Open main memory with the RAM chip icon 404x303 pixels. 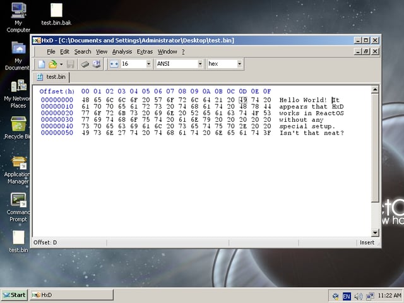pos(85,64)
